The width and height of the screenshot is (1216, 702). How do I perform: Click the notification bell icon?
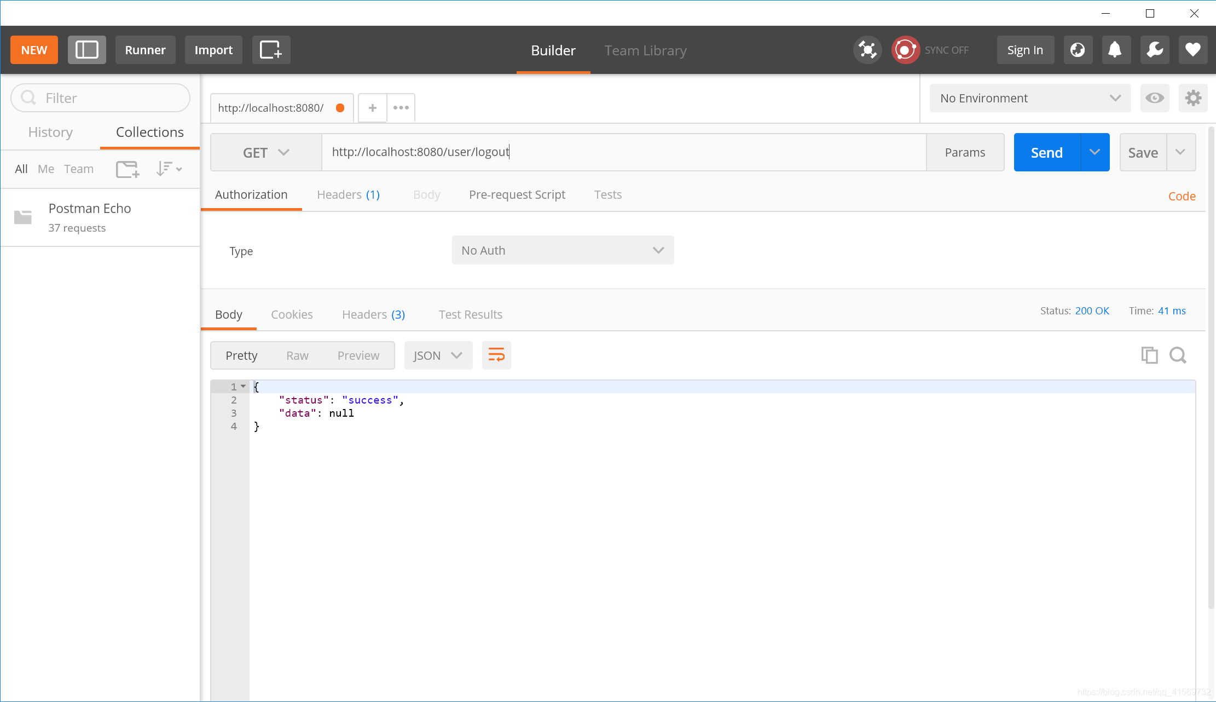tap(1115, 49)
